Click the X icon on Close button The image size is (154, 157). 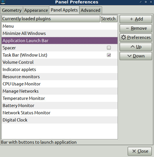(134, 151)
